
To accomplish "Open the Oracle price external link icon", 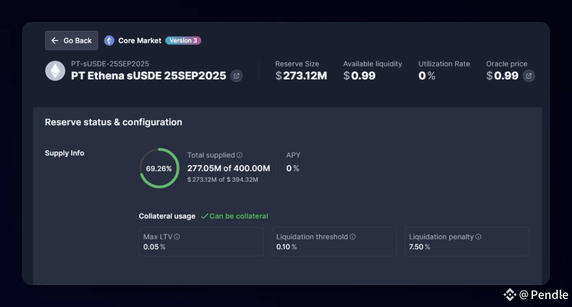I will click(x=529, y=76).
